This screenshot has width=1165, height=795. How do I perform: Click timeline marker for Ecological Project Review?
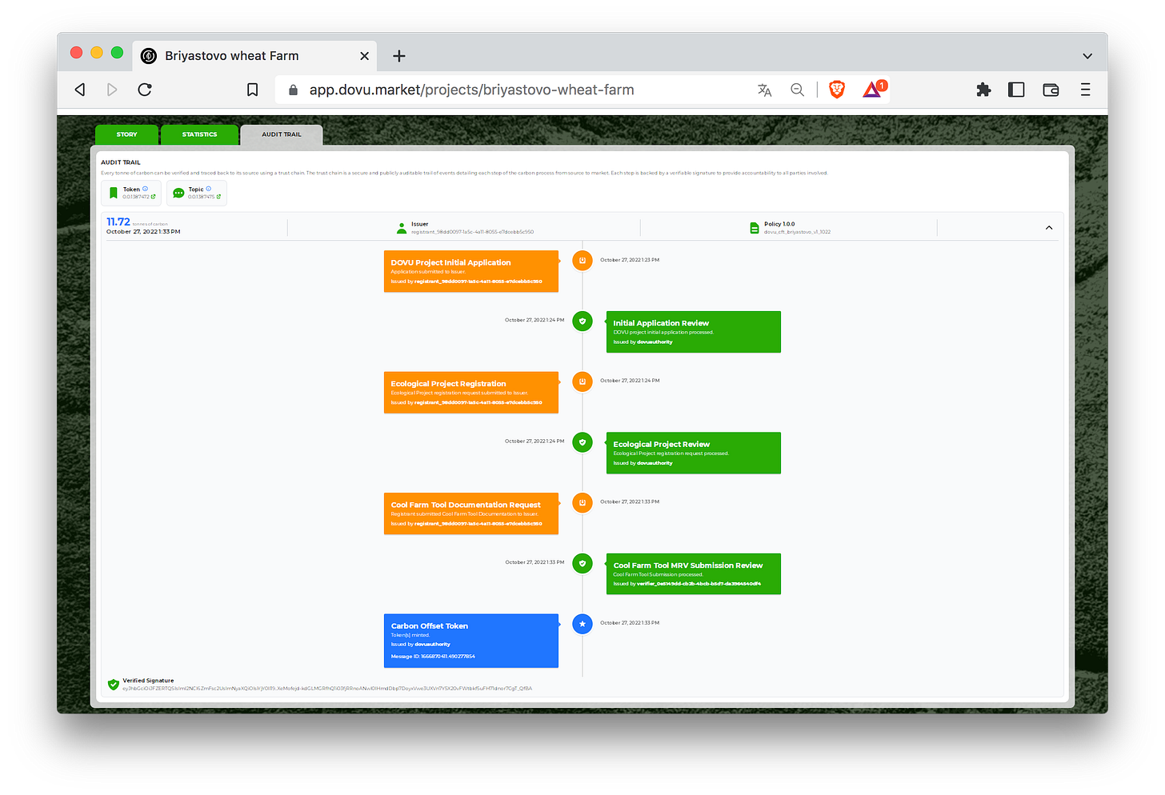point(582,442)
